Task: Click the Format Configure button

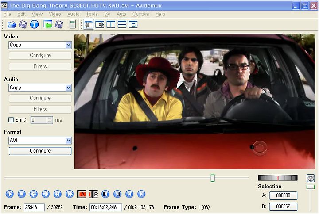Action: pyautogui.click(x=40, y=151)
